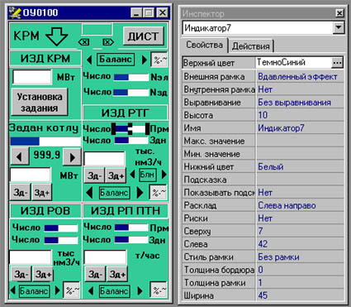The width and height of the screenshot is (351, 307).
Task: Click the МВт input field under ИЗД КРМ
Action: click(32, 77)
